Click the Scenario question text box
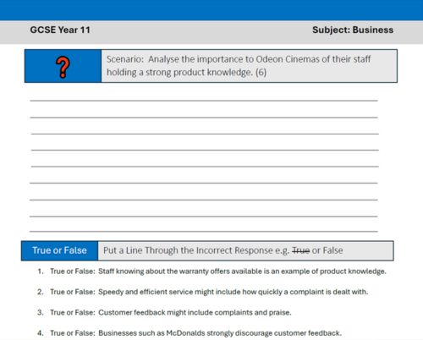The width and height of the screenshot is (423, 340). (x=250, y=66)
